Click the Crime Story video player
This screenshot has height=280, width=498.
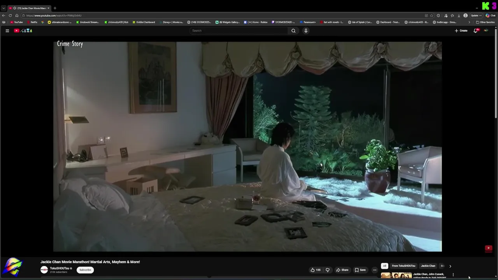(x=247, y=147)
